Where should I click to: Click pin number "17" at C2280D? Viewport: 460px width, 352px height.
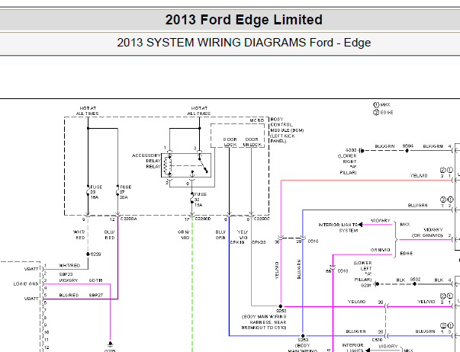187,219
